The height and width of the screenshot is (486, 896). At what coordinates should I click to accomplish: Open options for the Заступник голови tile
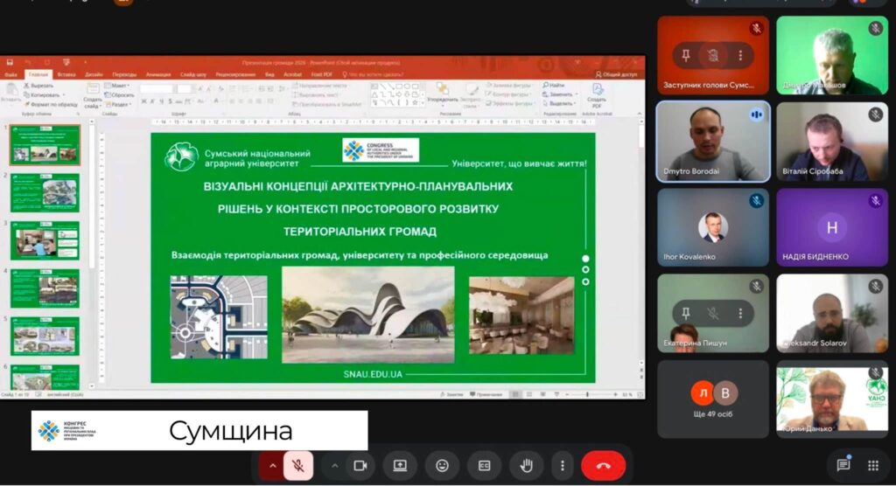(x=740, y=55)
